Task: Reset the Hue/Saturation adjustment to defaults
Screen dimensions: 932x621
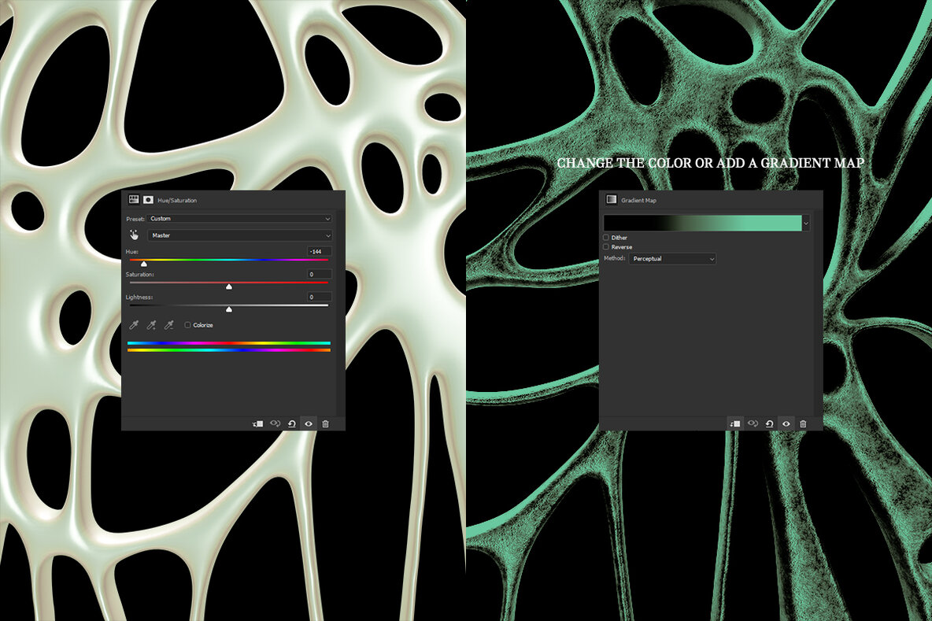Action: [x=293, y=423]
